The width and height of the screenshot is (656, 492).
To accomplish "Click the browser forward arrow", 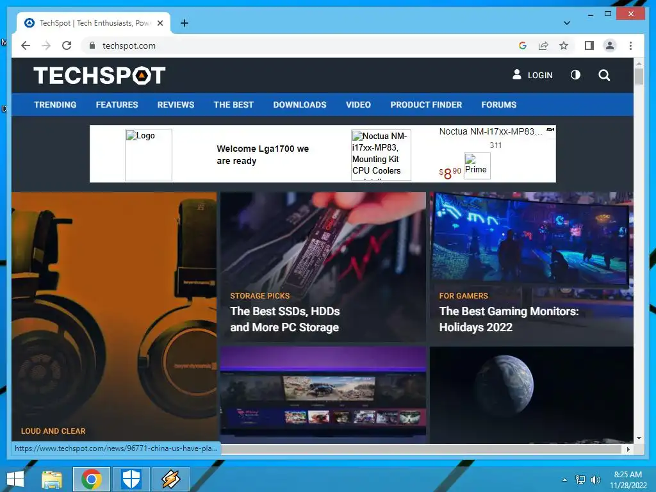I will (x=46, y=45).
